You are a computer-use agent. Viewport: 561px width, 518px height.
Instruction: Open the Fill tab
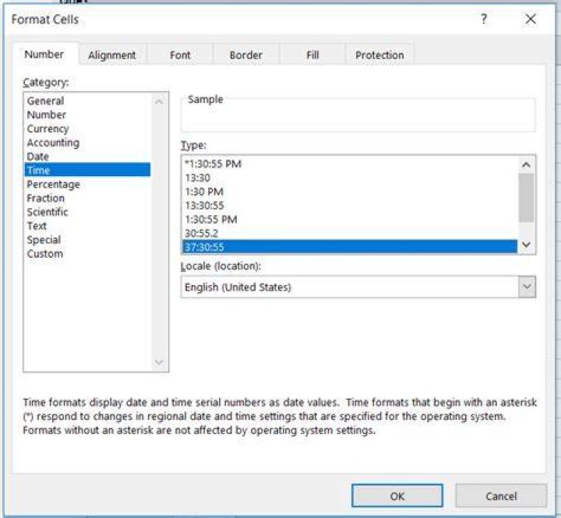[x=312, y=55]
